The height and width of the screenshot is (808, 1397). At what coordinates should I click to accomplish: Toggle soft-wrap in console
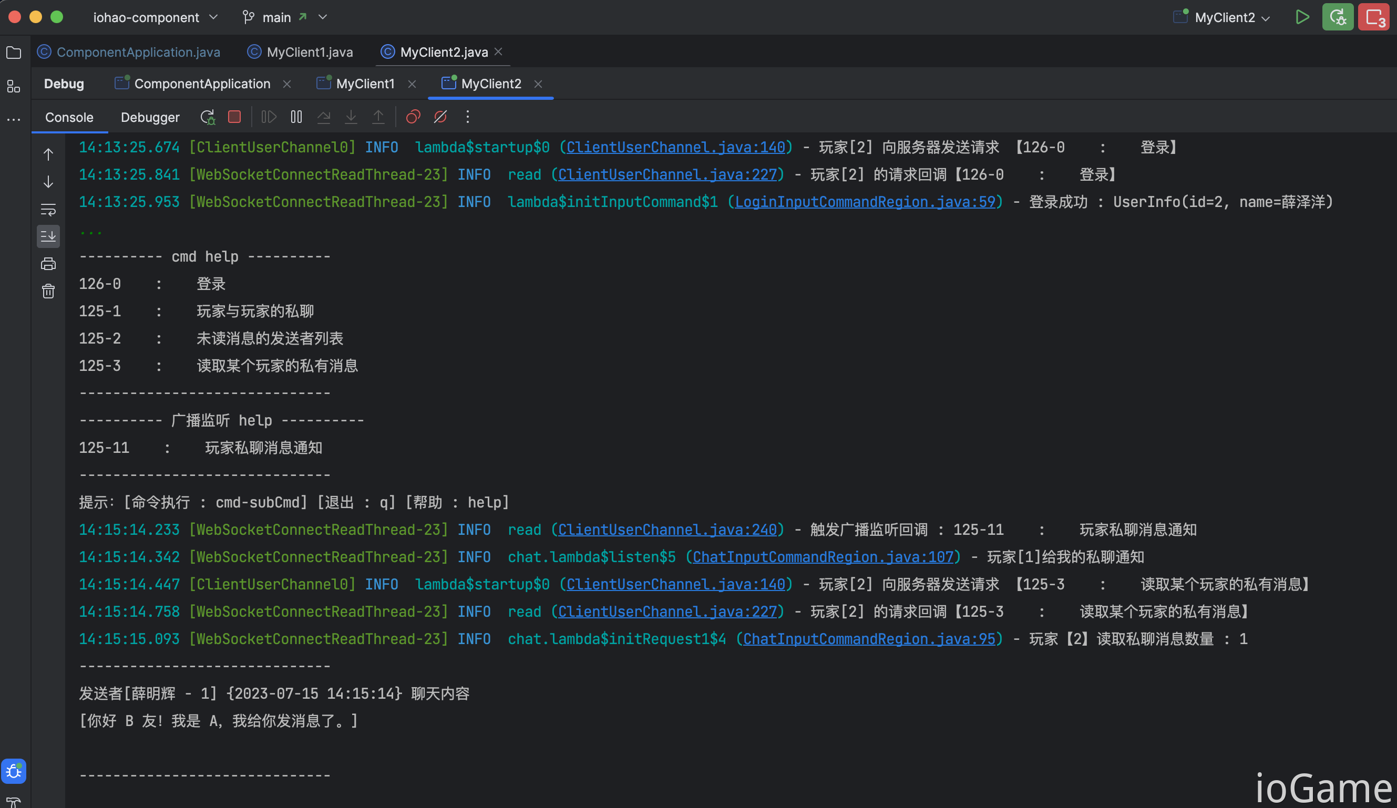48,210
